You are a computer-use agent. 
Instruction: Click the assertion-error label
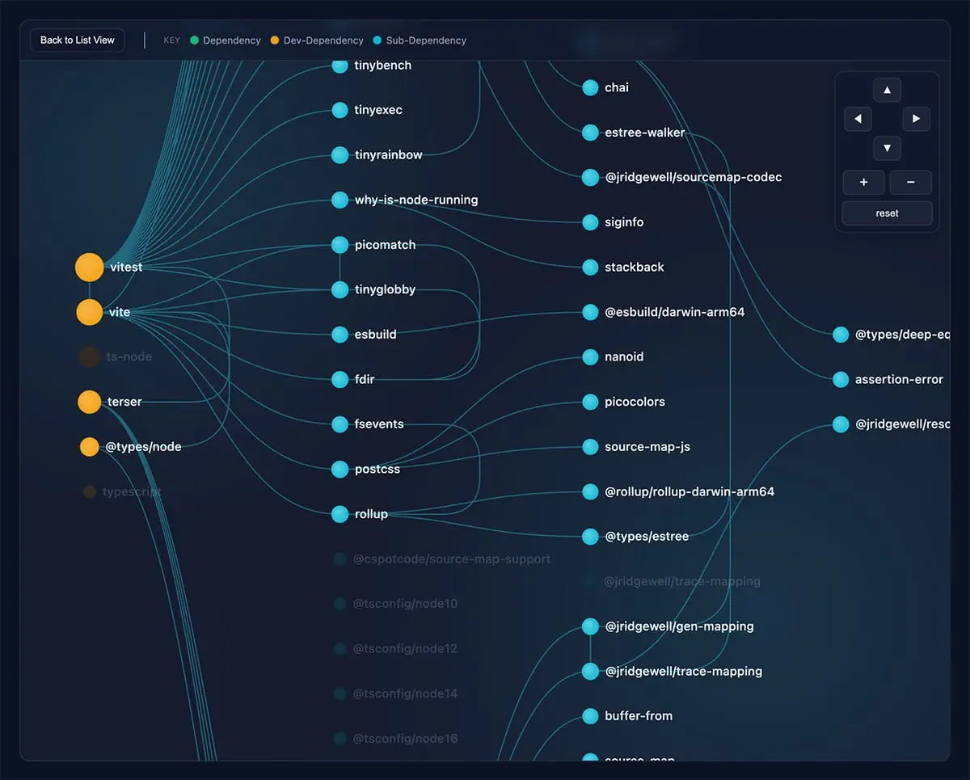[899, 379]
